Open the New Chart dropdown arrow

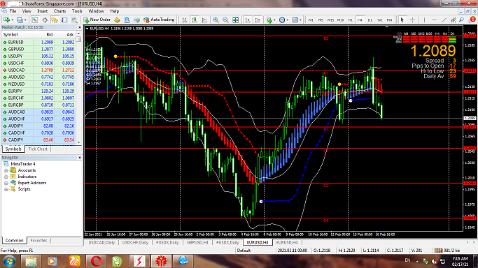(12, 20)
